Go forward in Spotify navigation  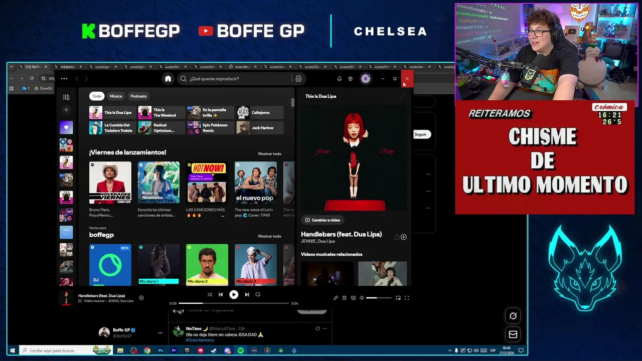point(86,79)
